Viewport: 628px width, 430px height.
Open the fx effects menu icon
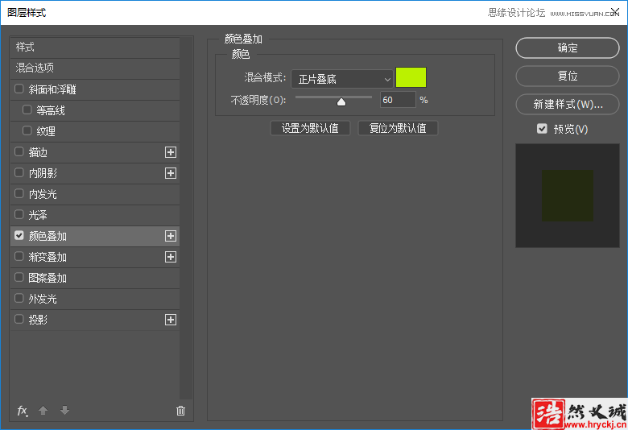pyautogui.click(x=23, y=411)
